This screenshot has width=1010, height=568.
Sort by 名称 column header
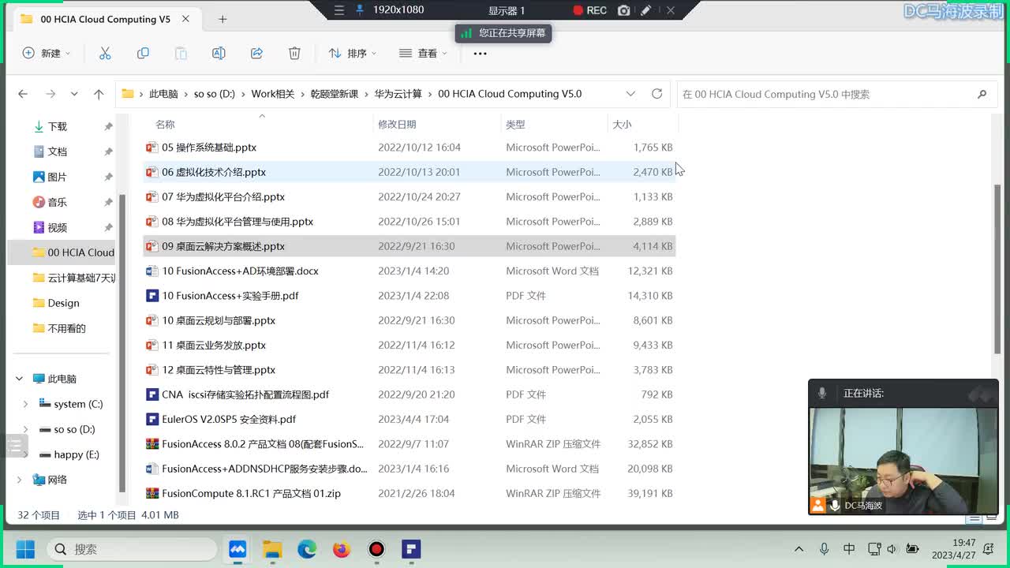coord(165,124)
